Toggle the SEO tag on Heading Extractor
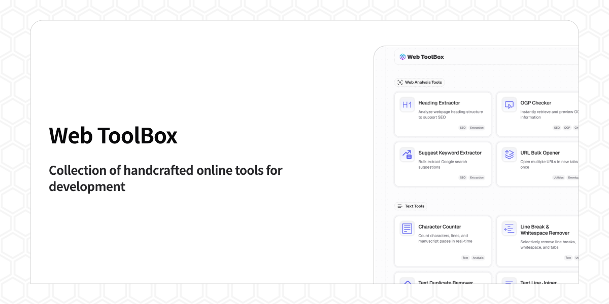 coord(462,128)
